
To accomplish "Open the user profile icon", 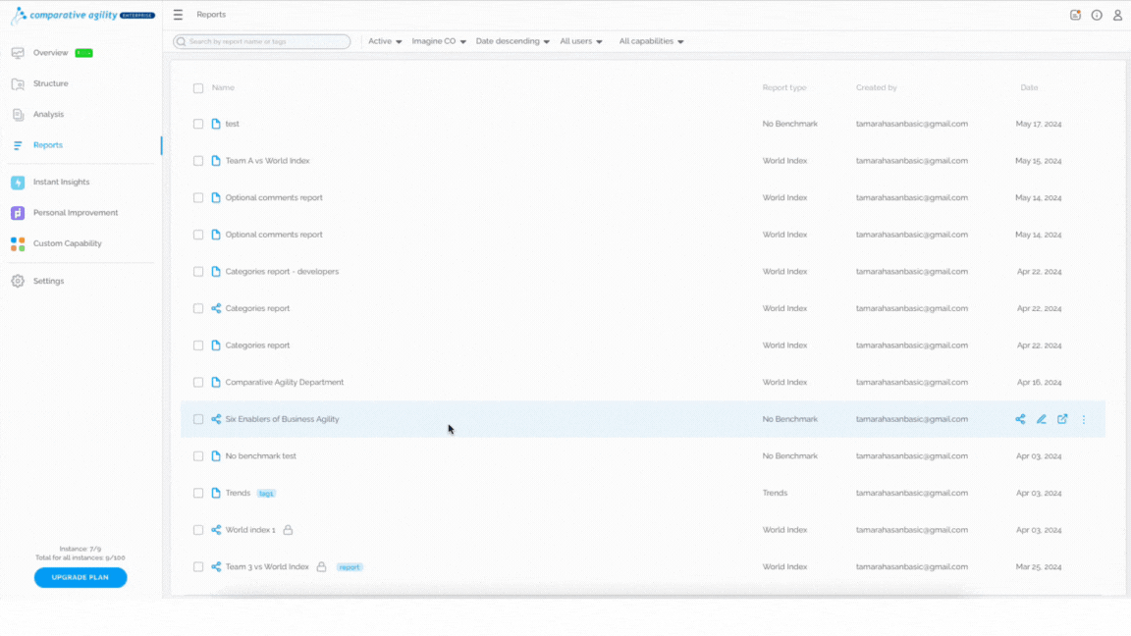I will (x=1117, y=15).
